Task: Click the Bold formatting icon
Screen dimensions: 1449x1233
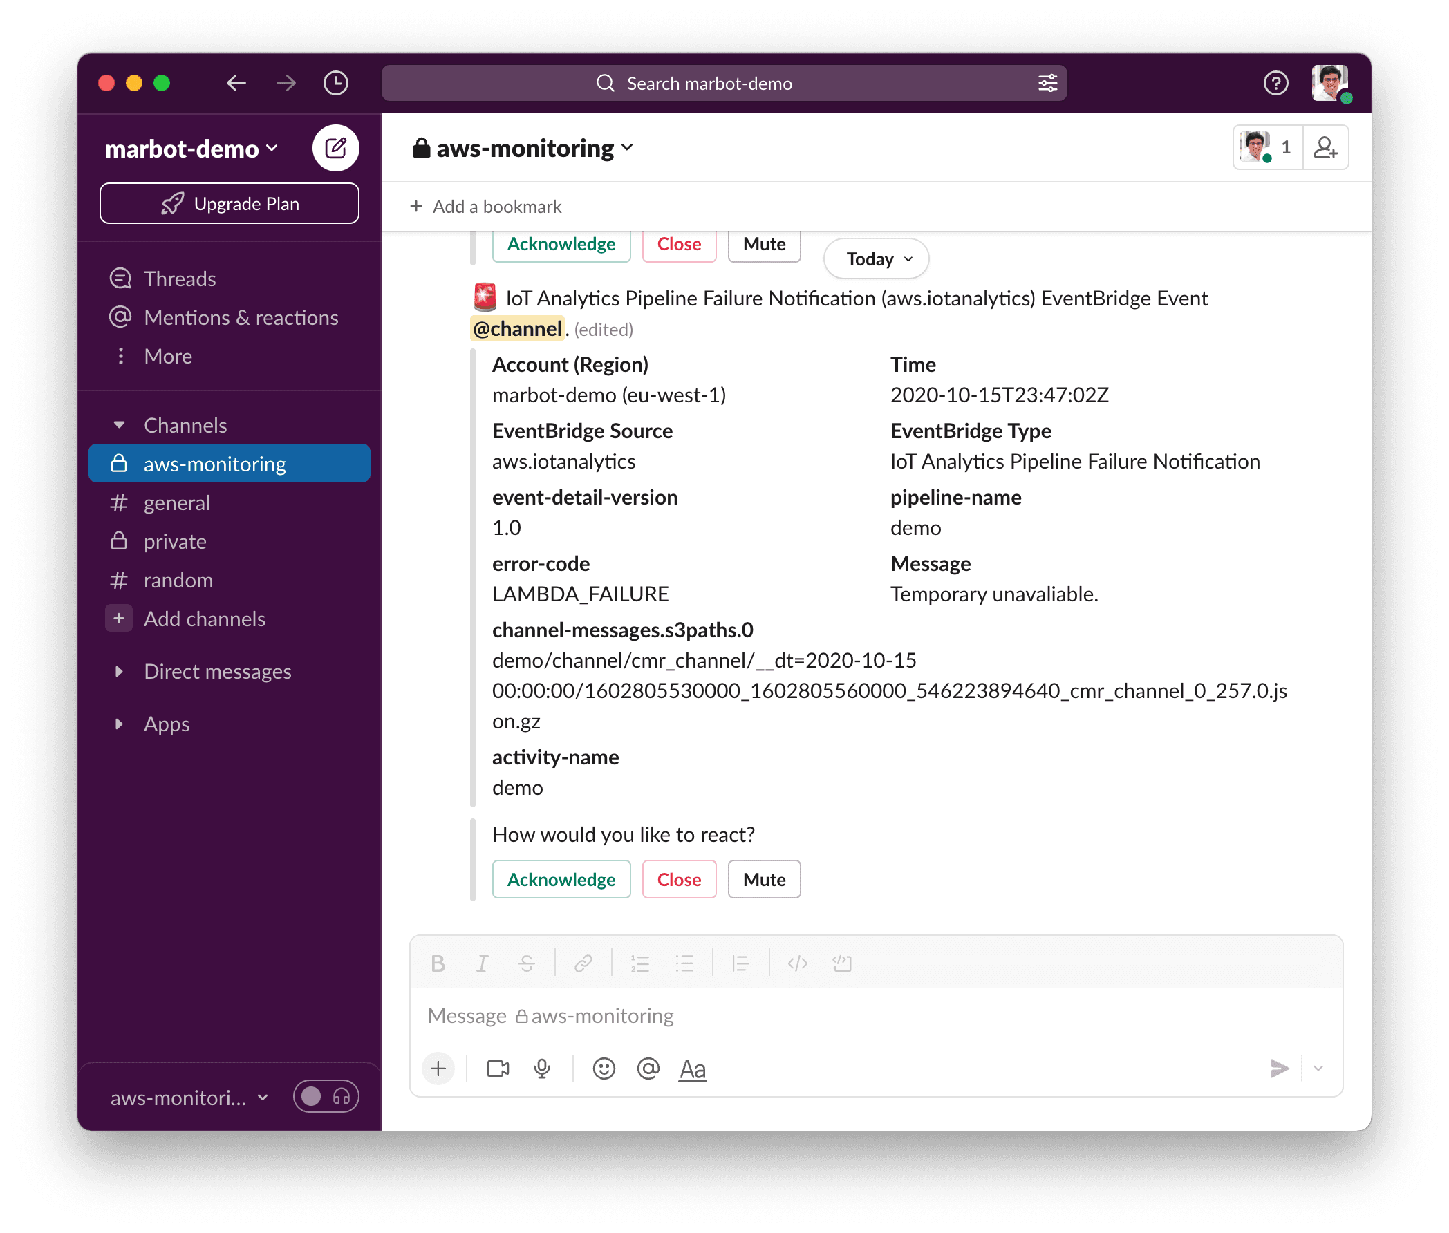Action: click(438, 963)
